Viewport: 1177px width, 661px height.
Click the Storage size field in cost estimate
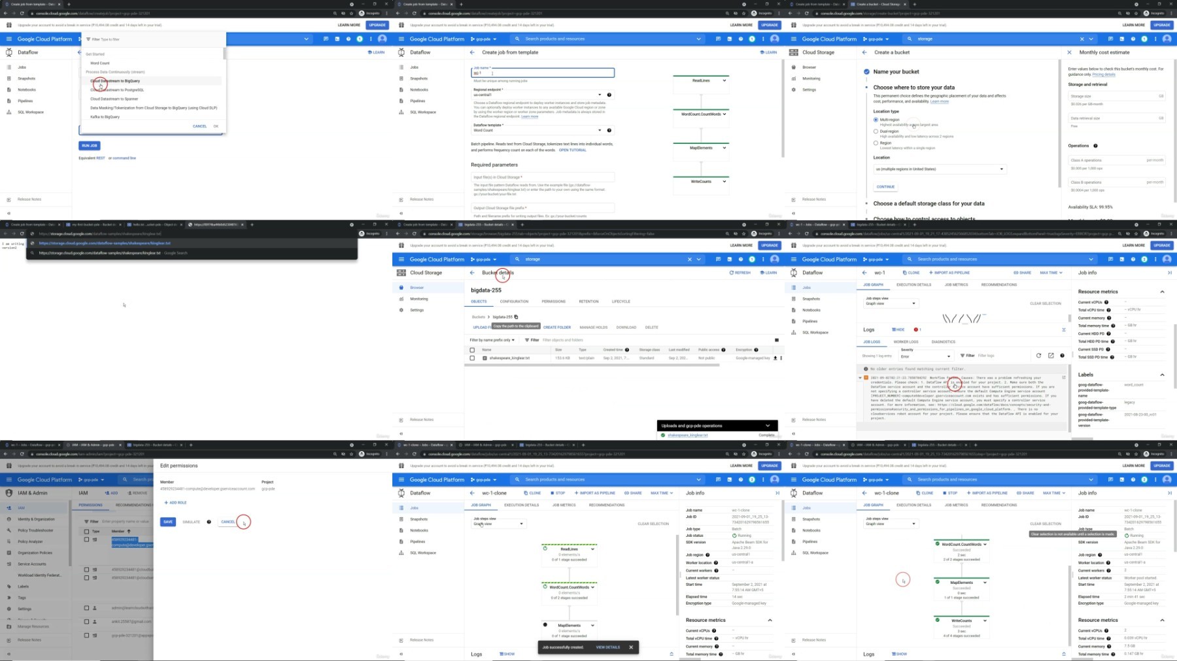point(1116,96)
